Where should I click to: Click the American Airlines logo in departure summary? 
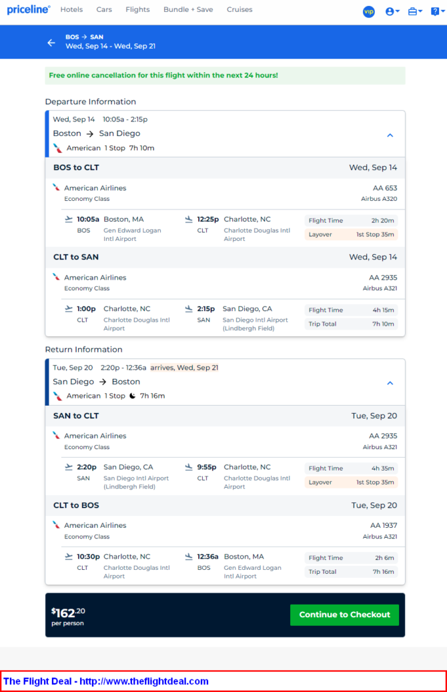(58, 148)
